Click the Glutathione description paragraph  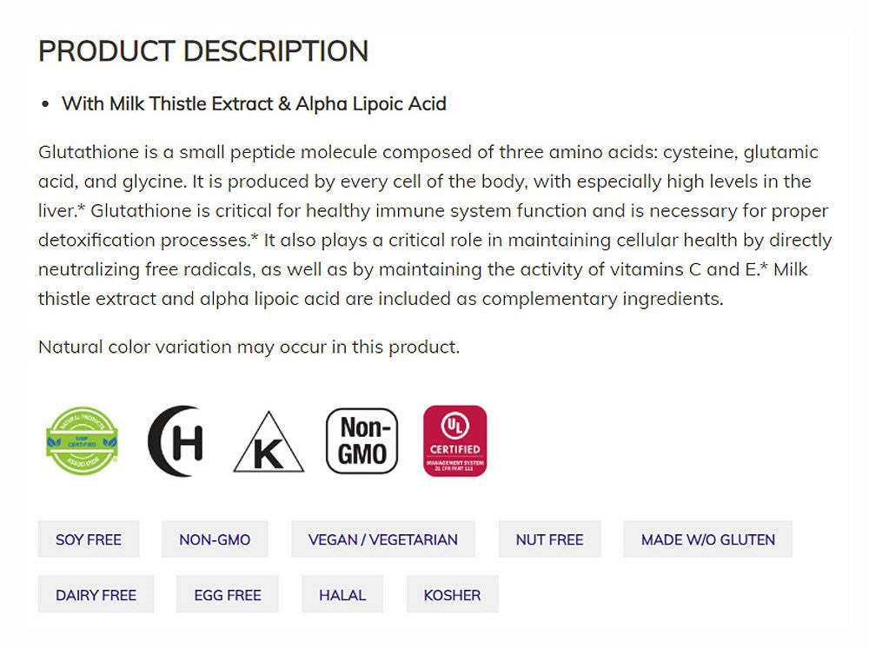[x=434, y=226]
